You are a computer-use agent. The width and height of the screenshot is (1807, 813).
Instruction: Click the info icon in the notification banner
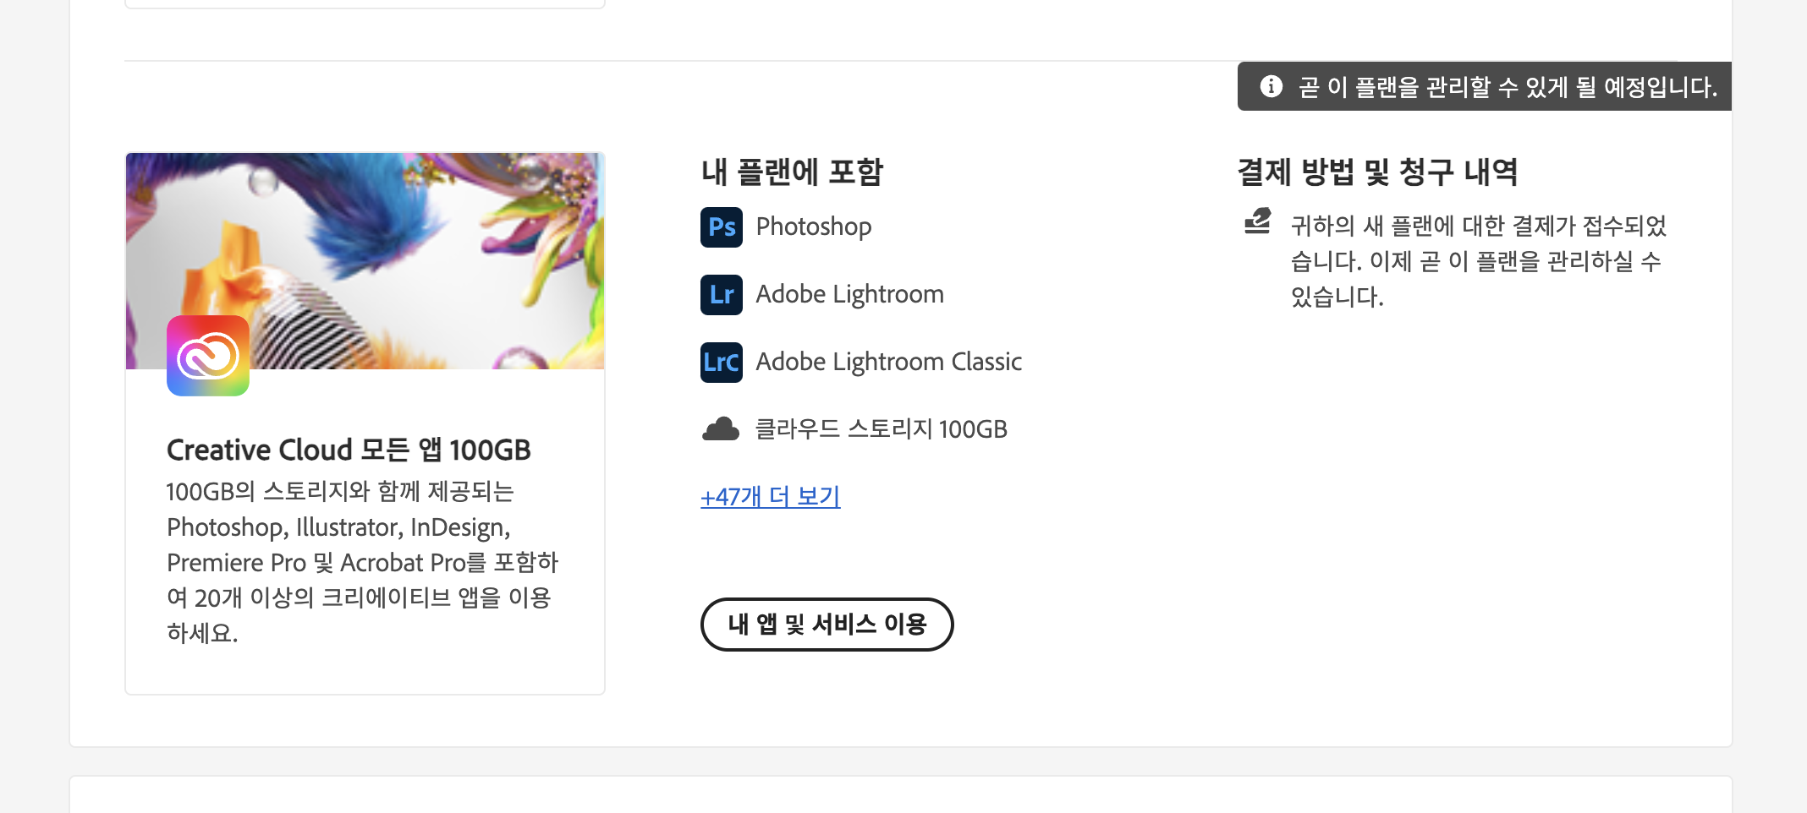pyautogui.click(x=1271, y=86)
